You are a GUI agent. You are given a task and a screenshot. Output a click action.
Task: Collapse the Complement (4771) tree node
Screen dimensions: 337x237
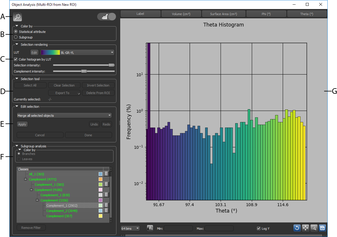26,179
